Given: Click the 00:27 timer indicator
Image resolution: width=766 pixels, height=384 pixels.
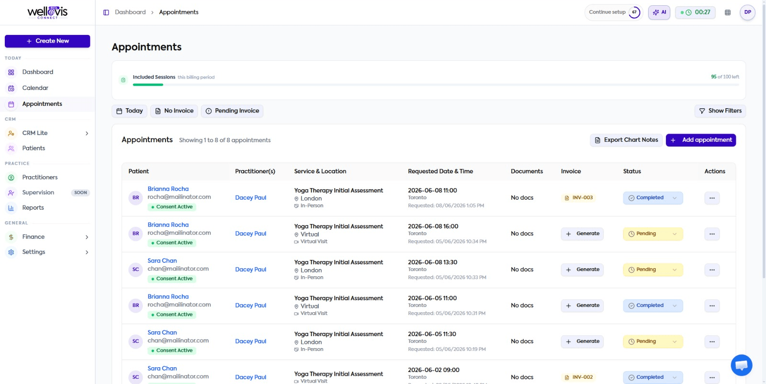Looking at the screenshot, I should pyautogui.click(x=695, y=12).
